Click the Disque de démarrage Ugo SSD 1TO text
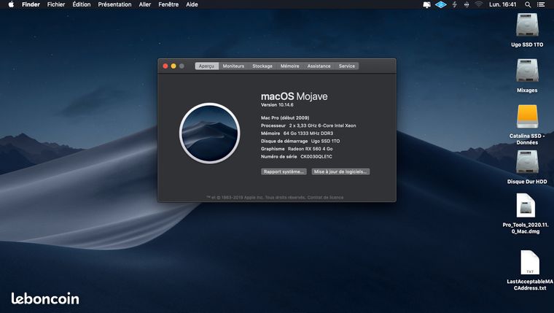 [300, 141]
